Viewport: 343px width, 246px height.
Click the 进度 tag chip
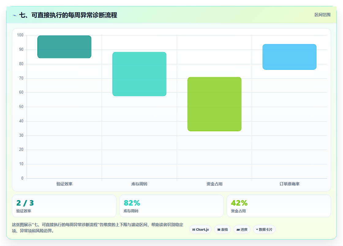[x=242, y=229]
